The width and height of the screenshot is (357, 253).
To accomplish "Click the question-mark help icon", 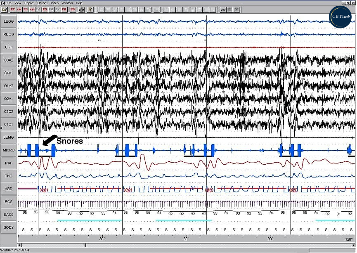I will 90,10.
